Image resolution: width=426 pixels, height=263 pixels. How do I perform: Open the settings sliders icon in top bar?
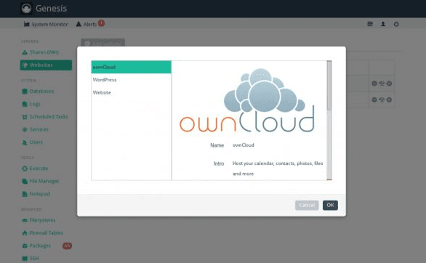click(370, 24)
